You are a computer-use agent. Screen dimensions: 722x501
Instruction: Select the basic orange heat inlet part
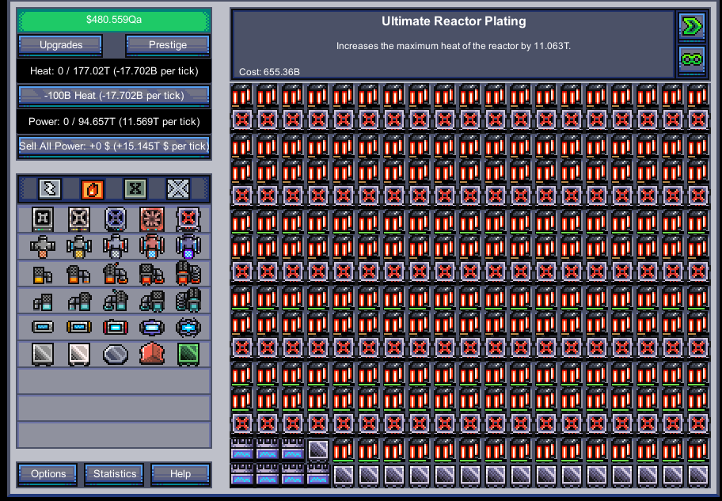tap(43, 275)
